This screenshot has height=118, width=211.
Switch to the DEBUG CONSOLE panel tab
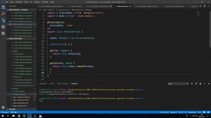(x=63, y=84)
